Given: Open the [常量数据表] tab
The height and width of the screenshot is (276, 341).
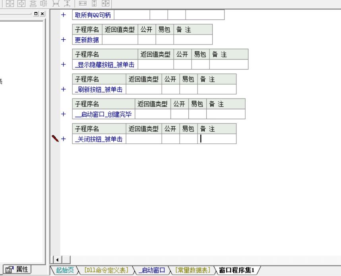Looking at the screenshot, I should (193, 270).
